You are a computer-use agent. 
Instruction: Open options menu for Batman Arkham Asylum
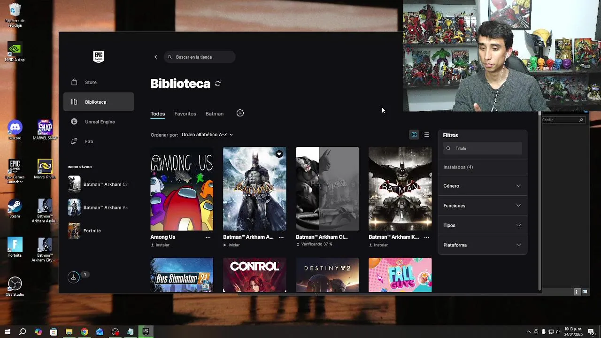(281, 238)
